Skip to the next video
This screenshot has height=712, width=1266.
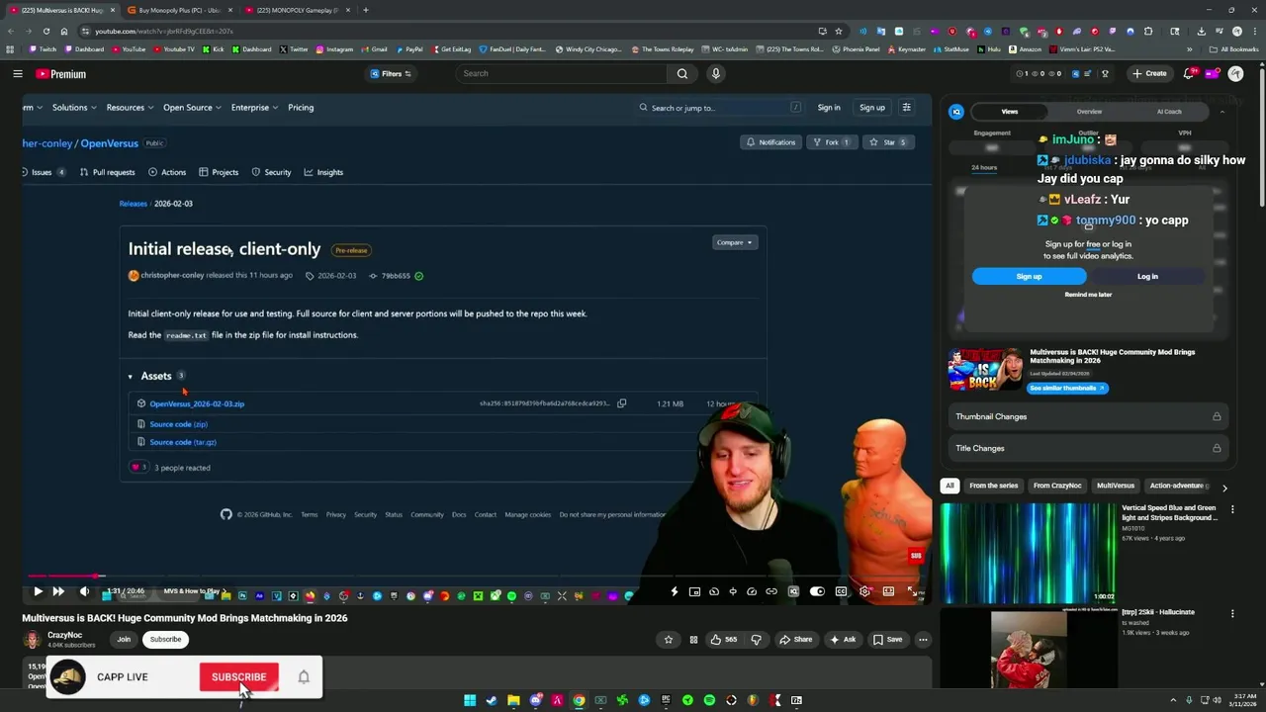tap(58, 591)
